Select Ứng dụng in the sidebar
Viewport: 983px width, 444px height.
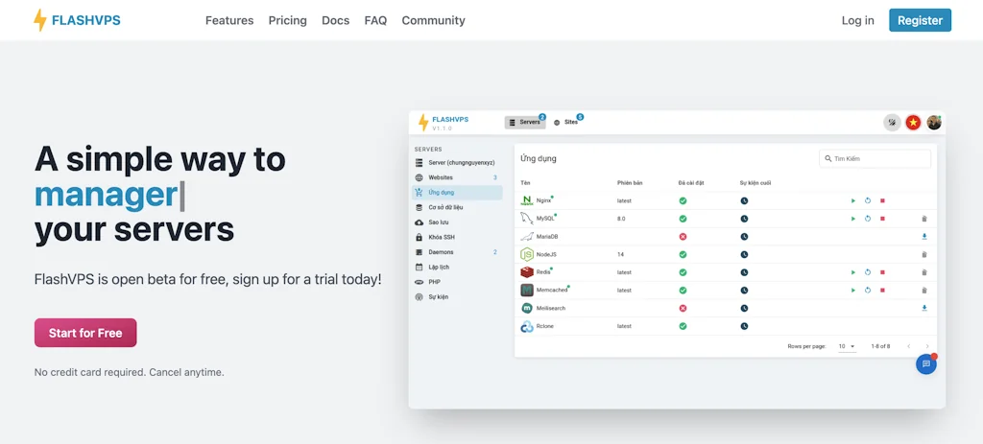pyautogui.click(x=457, y=192)
